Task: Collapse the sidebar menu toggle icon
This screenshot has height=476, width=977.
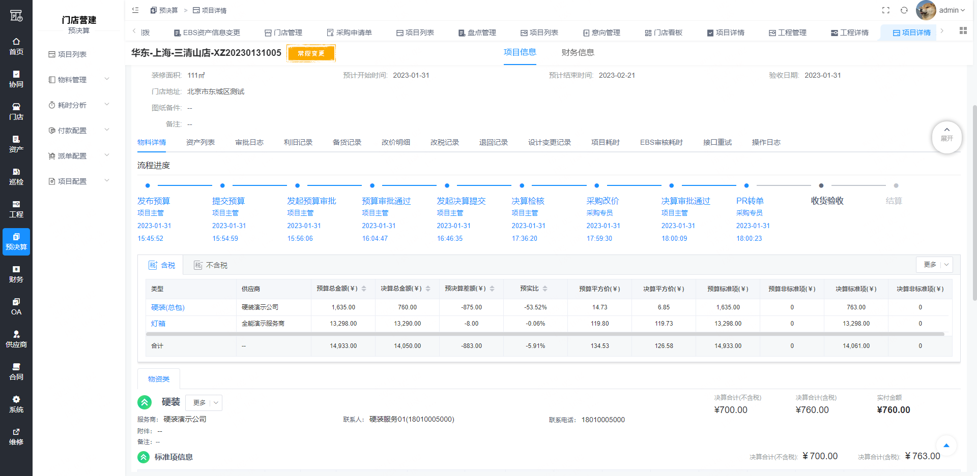Action: coord(135,10)
